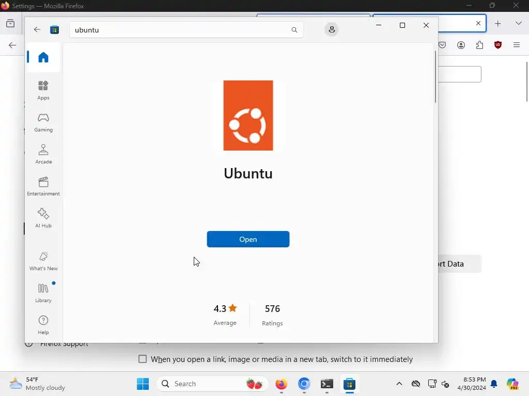Click the Store search box containing ubuntu
The width and height of the screenshot is (529, 396).
(x=186, y=30)
